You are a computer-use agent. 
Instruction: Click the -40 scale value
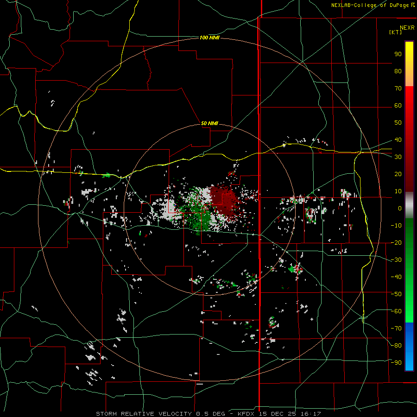coord(396,277)
